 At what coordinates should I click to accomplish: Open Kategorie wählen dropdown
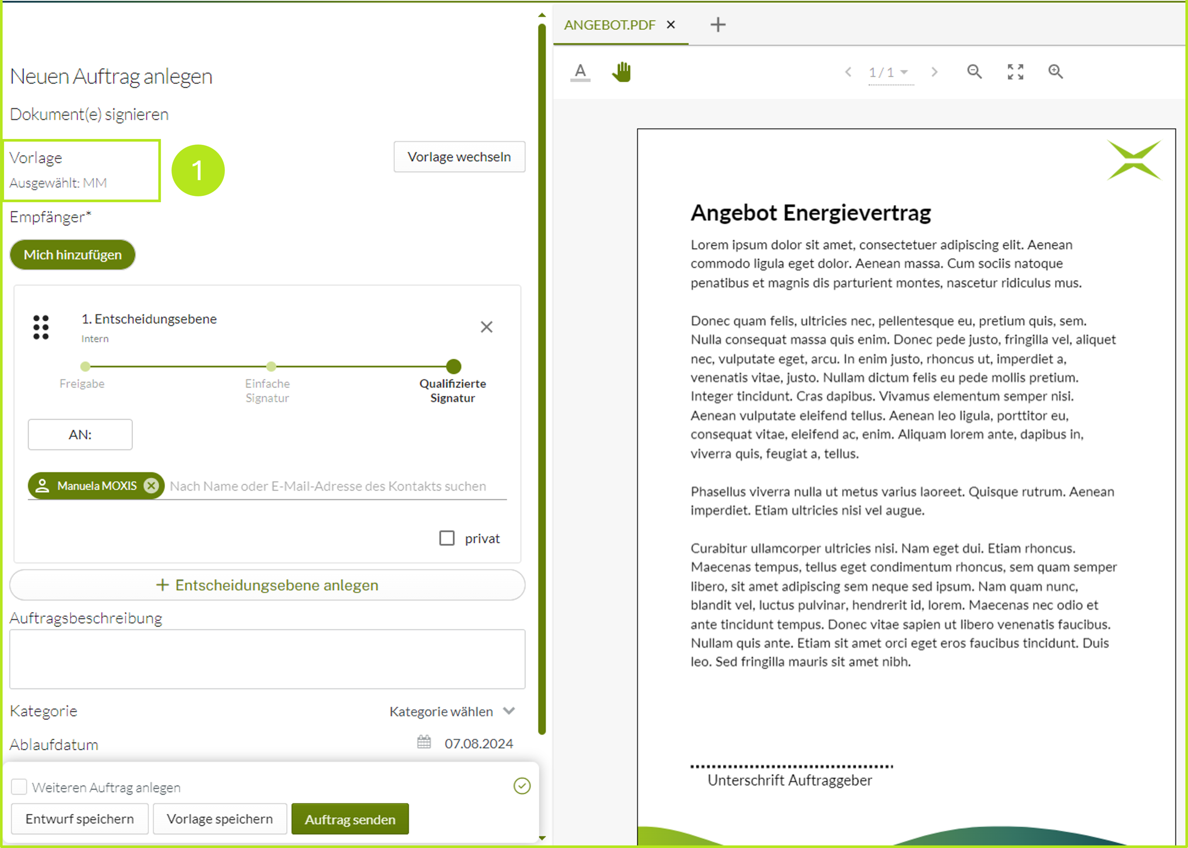(x=453, y=711)
